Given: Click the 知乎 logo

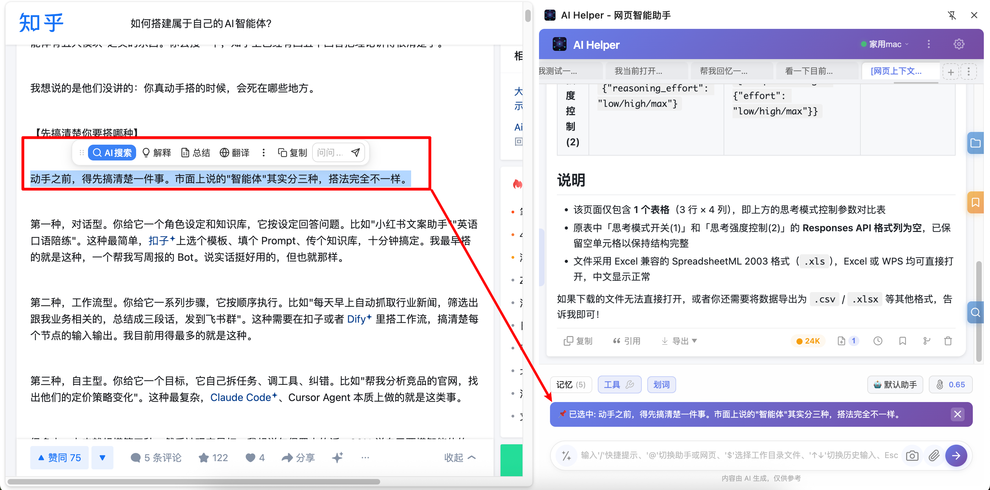Looking at the screenshot, I should coord(42,23).
